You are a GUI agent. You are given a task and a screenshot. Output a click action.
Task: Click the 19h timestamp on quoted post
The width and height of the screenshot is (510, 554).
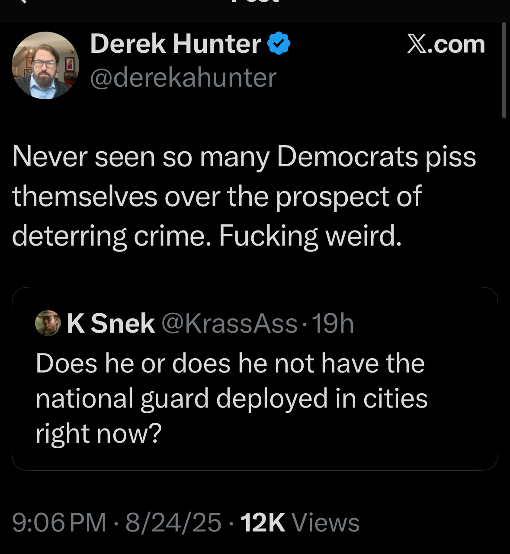[x=332, y=323]
